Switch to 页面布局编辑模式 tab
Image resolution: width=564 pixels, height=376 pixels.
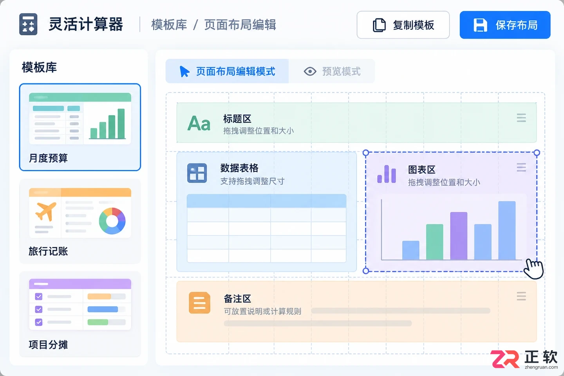click(x=227, y=71)
